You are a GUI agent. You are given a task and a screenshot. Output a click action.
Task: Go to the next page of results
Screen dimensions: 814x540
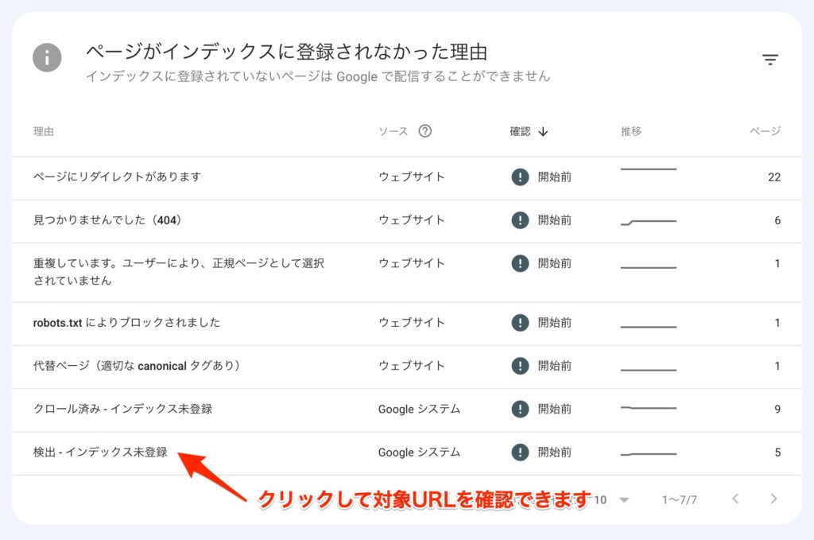pos(773,499)
